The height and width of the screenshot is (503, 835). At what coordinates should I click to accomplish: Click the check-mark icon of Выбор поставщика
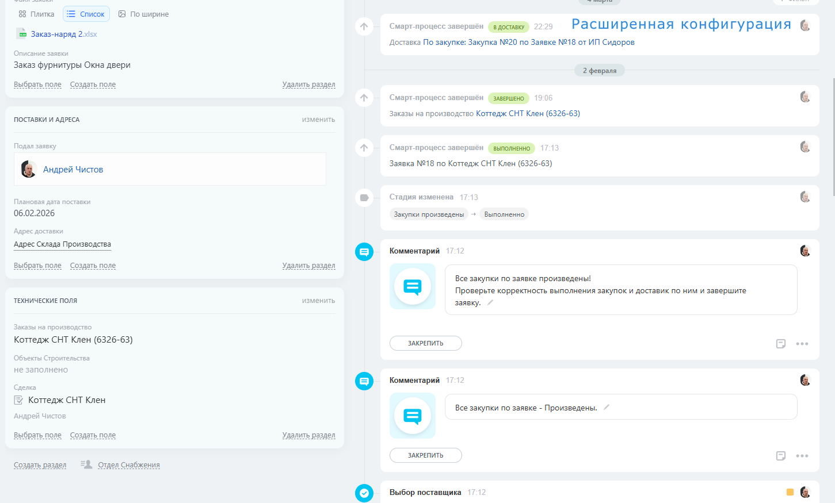pos(364,493)
